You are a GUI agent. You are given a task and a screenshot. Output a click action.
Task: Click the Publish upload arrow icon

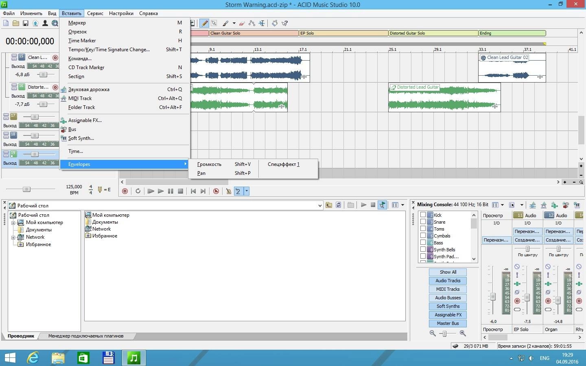coord(35,23)
